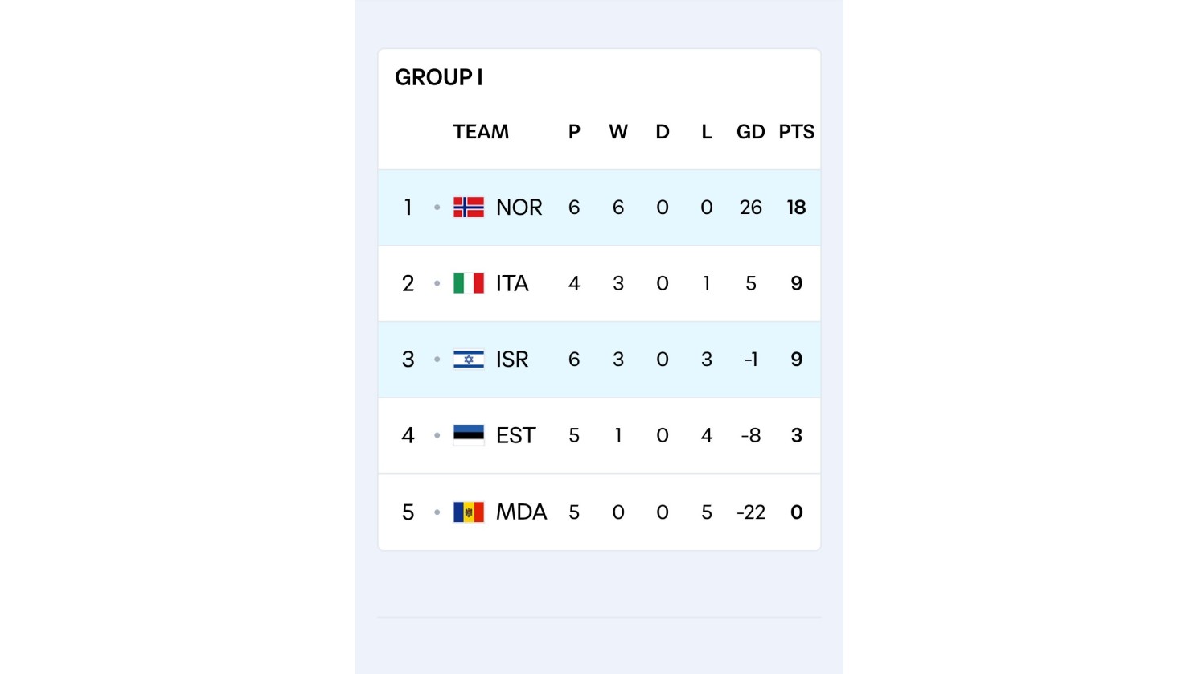Click the PTS column header
The image size is (1198, 674).
tap(796, 132)
